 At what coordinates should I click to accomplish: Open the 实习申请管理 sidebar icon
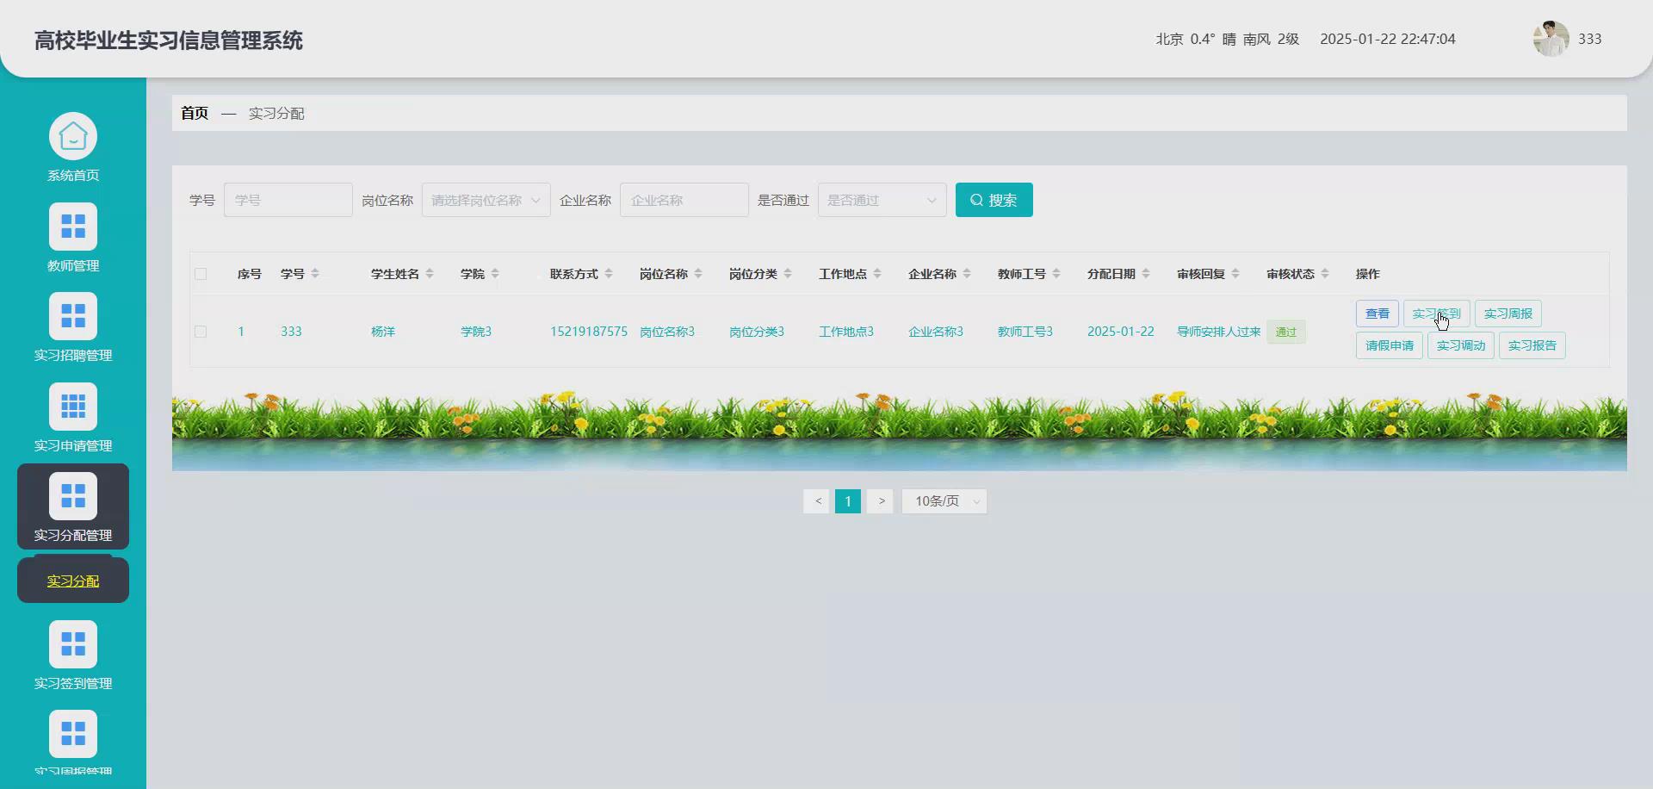(x=73, y=406)
